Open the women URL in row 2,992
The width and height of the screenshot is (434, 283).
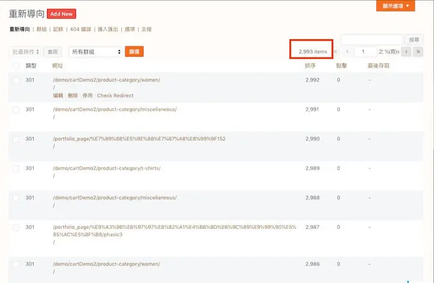click(x=107, y=80)
